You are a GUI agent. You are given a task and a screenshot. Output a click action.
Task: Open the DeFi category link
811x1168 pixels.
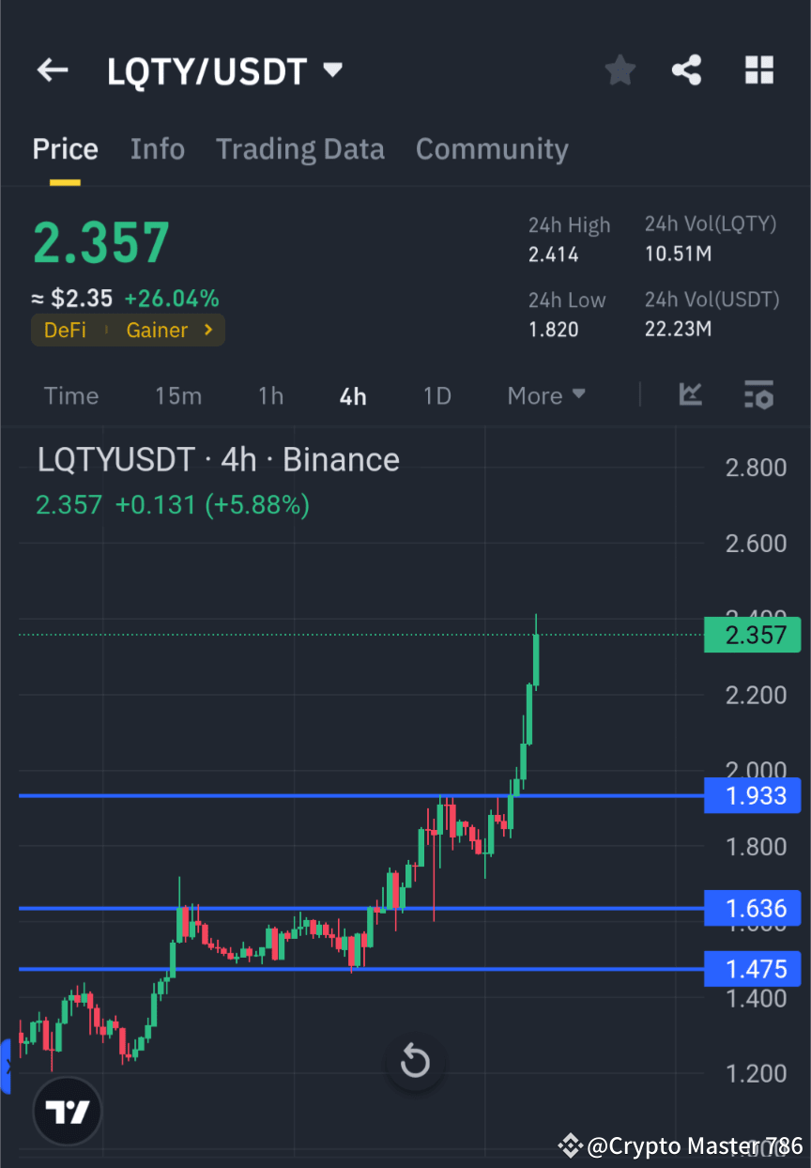[65, 330]
